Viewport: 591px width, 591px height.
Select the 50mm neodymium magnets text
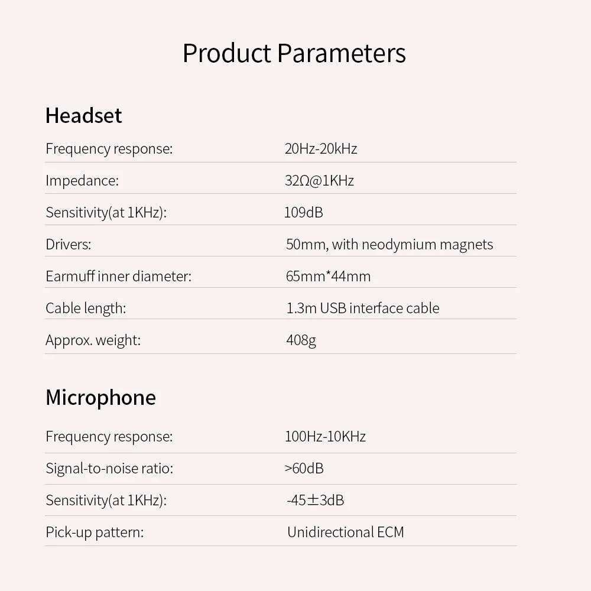389,245
